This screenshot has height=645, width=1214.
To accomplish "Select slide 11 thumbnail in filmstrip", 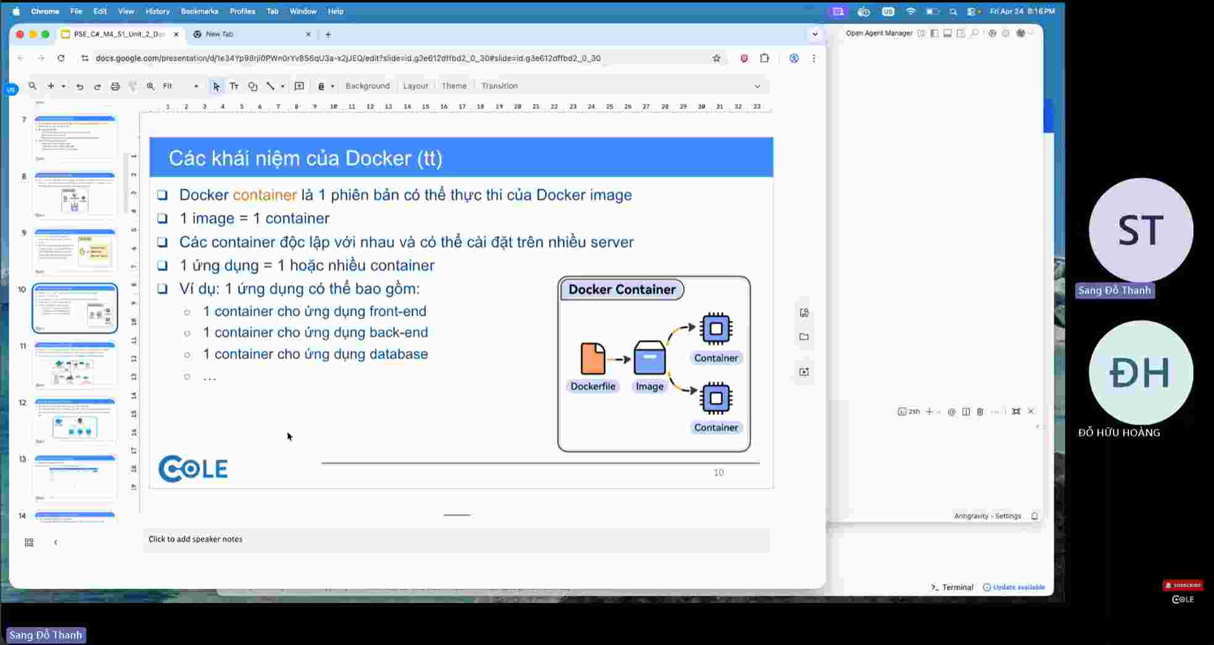I will 75,365.
